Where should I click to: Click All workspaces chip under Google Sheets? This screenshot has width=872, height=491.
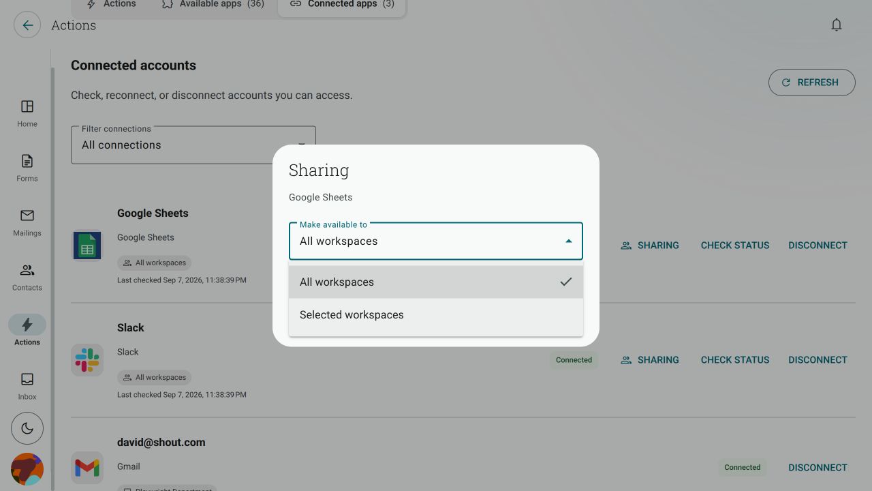pyautogui.click(x=154, y=263)
